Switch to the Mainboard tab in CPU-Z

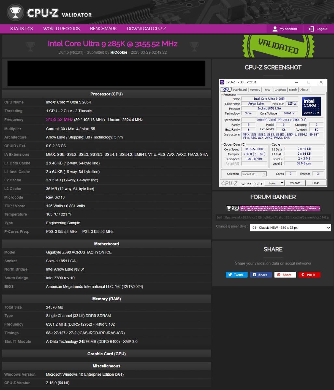coord(240,90)
